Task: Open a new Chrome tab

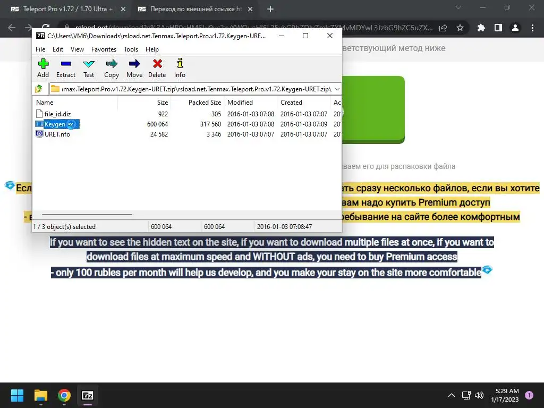Action: coord(270,10)
